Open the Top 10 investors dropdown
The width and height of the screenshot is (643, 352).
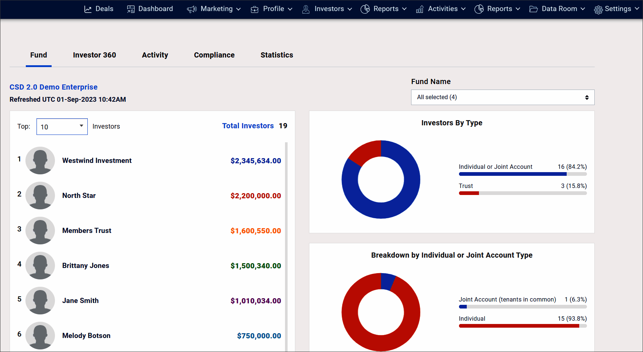62,127
